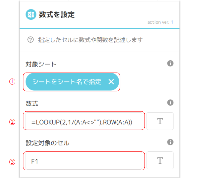Viewport: 199px width, 178px height.
Task: Open the info icon for 設定対象のセル
Action: (x=170, y=142)
